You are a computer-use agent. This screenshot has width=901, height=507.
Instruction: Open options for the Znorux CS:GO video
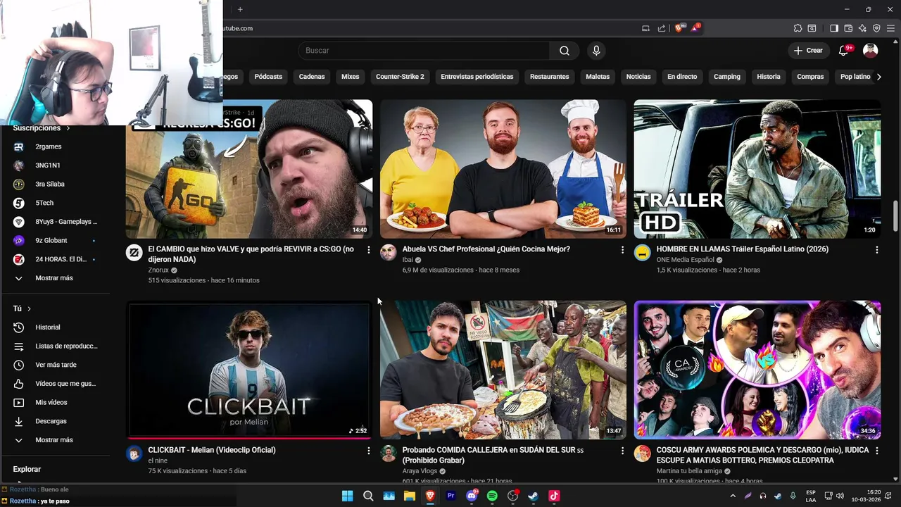point(368,250)
